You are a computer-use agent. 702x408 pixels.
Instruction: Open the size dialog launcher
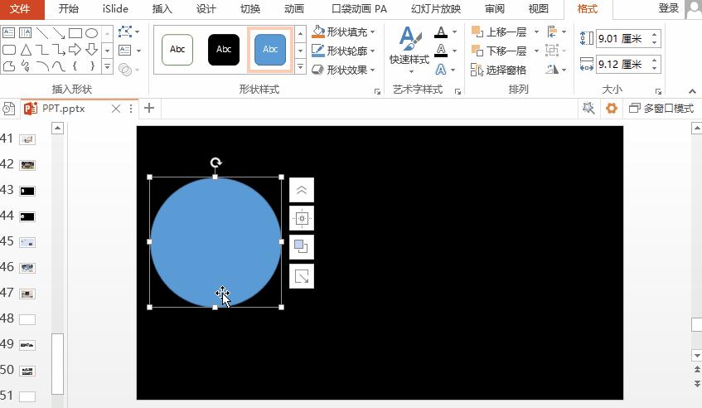pyautogui.click(x=658, y=91)
